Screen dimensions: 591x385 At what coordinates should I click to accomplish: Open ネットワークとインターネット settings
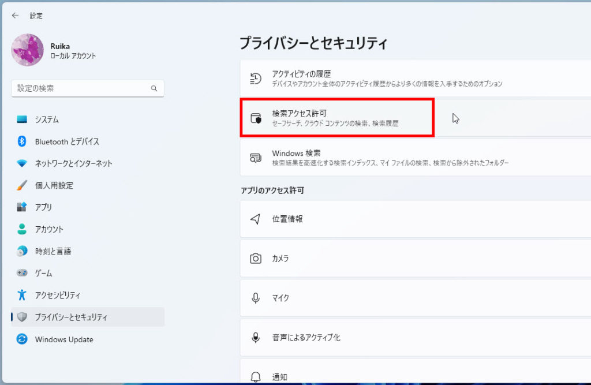click(73, 163)
